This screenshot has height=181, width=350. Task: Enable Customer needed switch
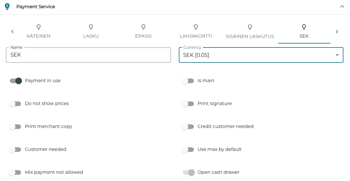[x=15, y=150]
